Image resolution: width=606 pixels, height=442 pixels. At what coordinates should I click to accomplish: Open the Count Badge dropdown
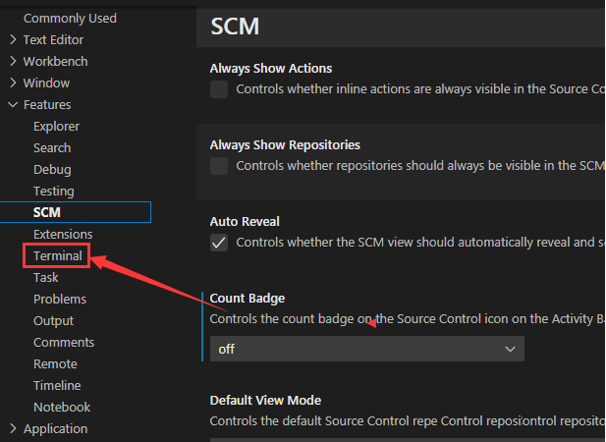(x=366, y=349)
